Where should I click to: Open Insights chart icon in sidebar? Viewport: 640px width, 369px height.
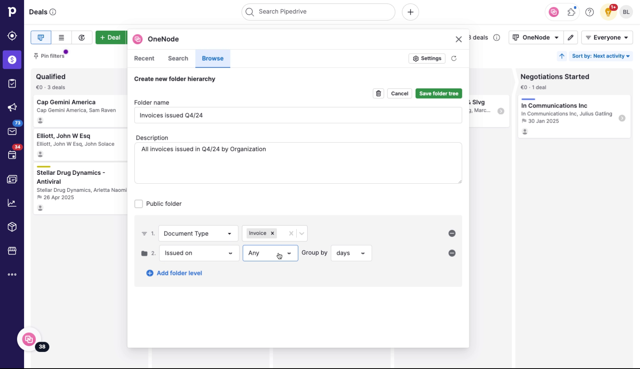[12, 203]
